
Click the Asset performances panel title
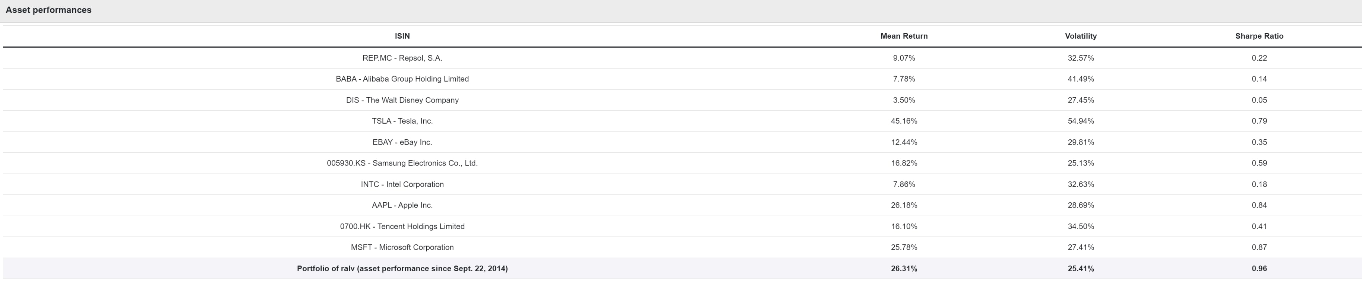click(x=49, y=10)
